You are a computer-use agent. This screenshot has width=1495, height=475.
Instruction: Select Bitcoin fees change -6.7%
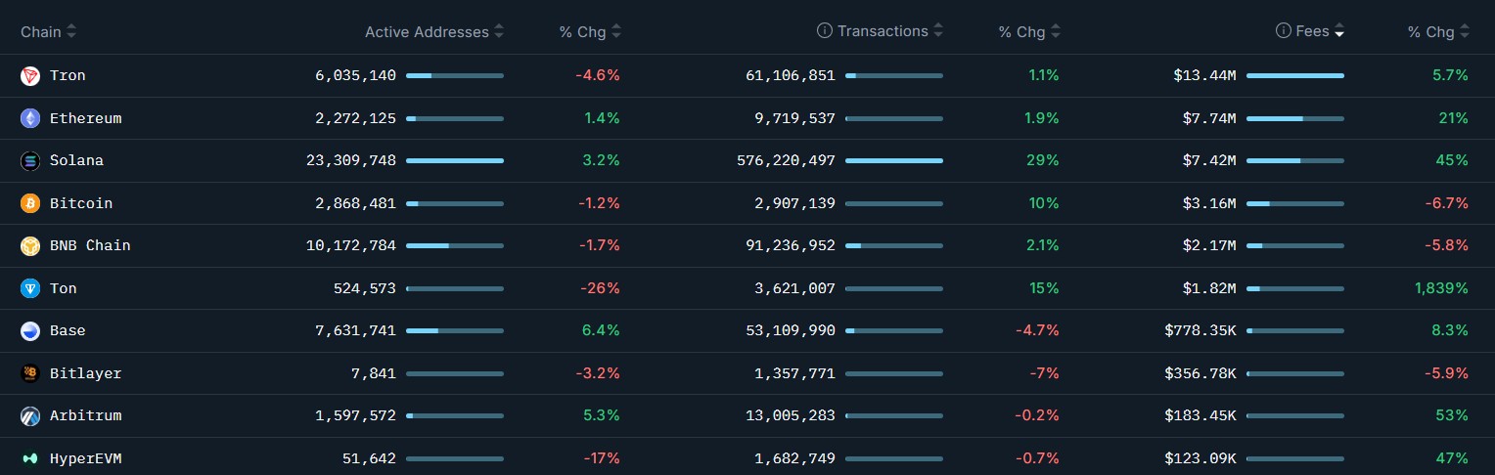(x=1446, y=203)
